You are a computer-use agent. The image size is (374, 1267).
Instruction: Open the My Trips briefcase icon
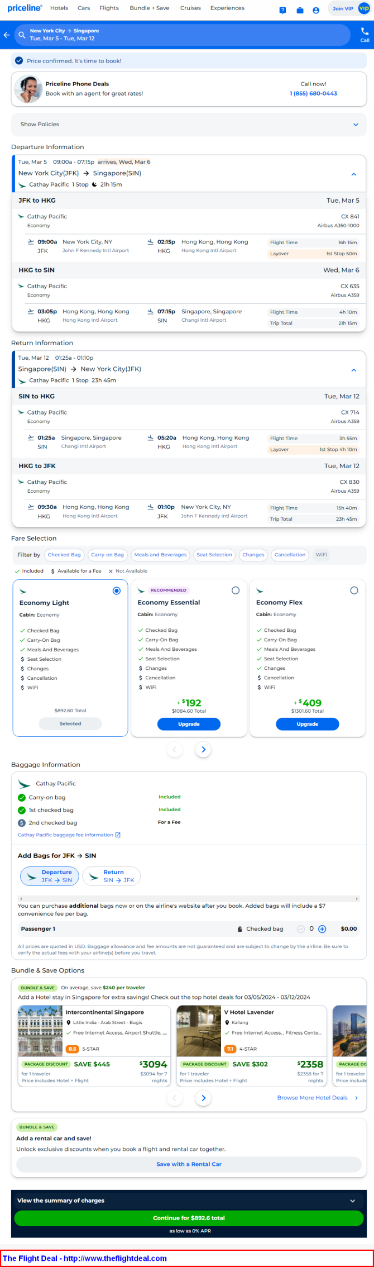pyautogui.click(x=300, y=10)
